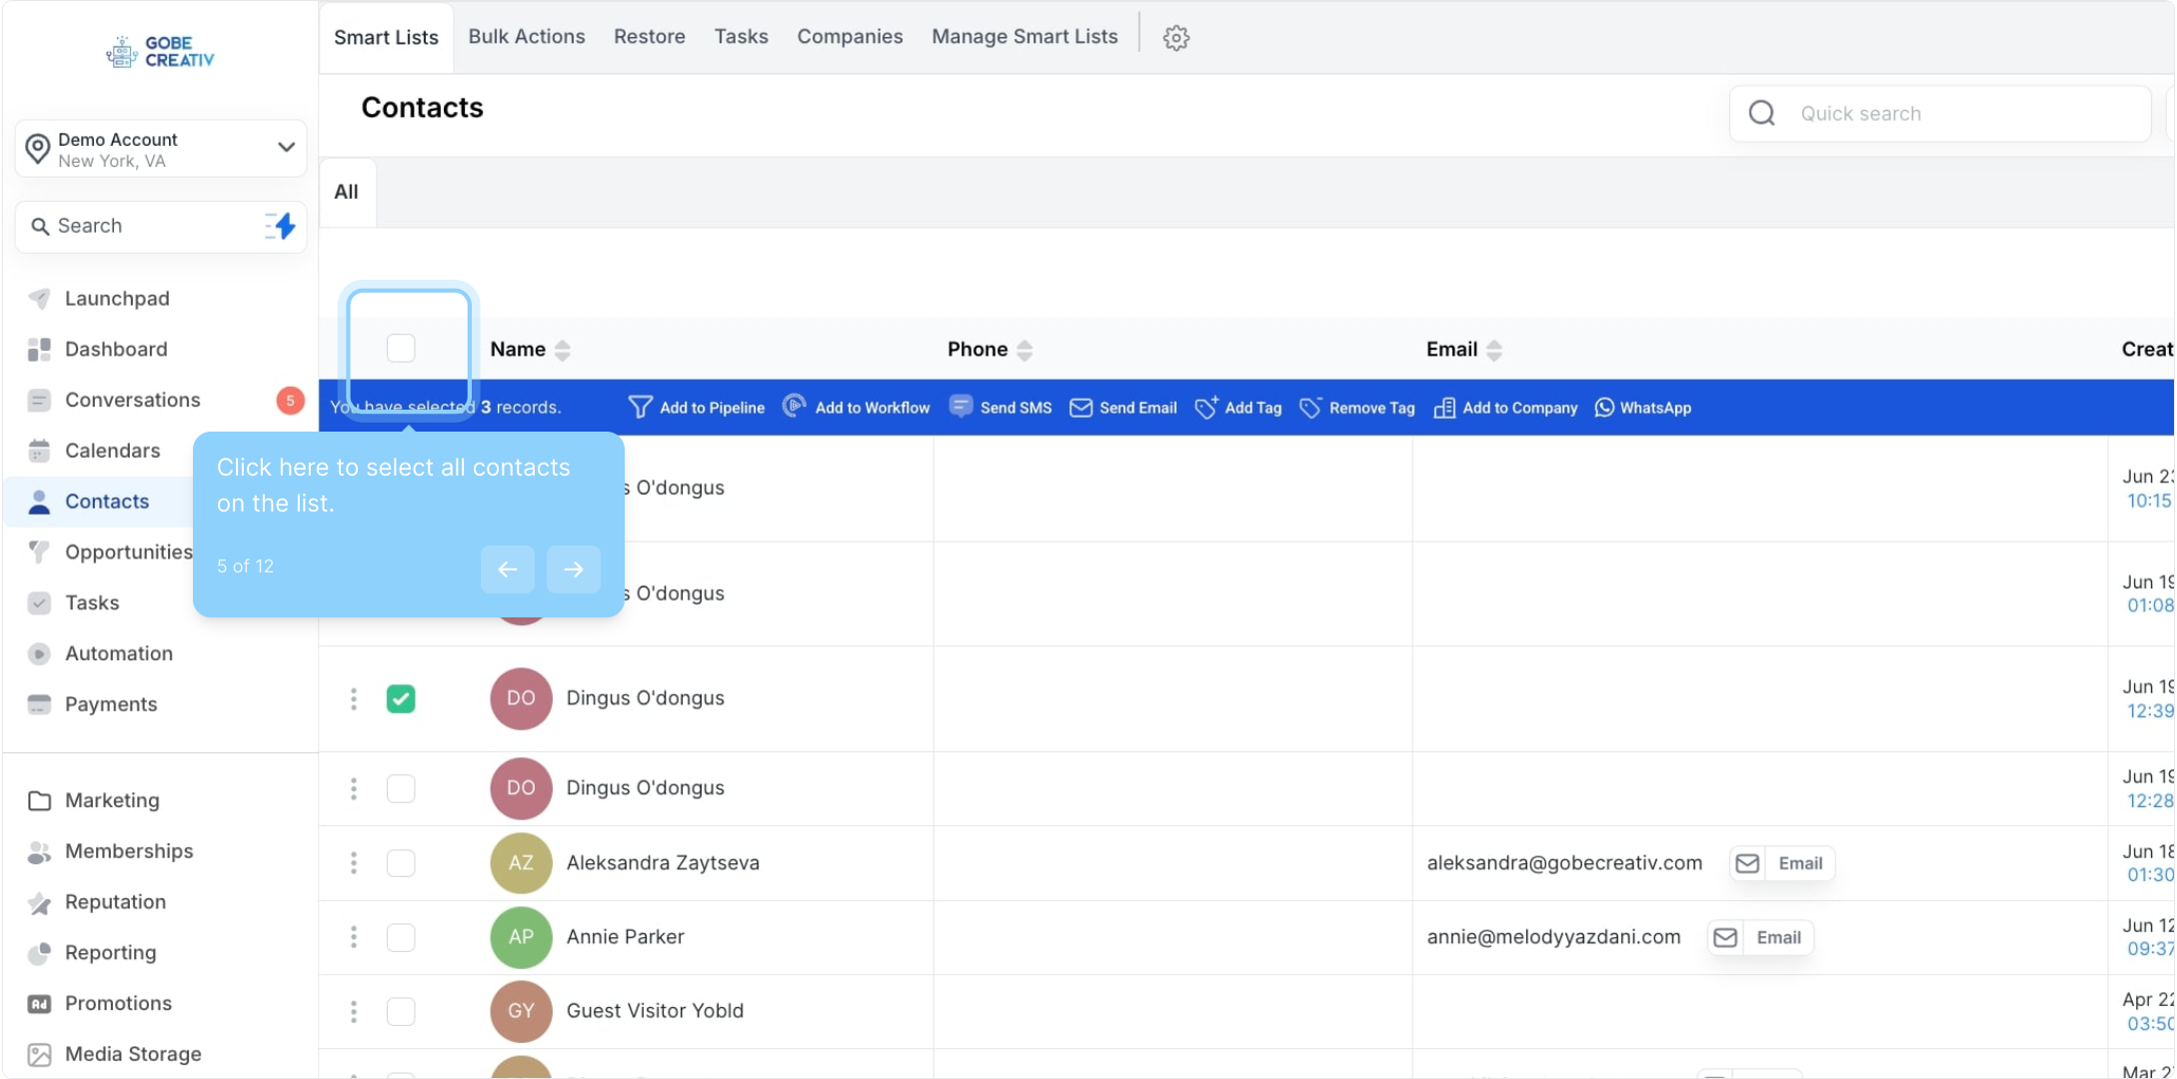Click the Add to Company building icon
The height and width of the screenshot is (1079, 2177).
[1444, 407]
